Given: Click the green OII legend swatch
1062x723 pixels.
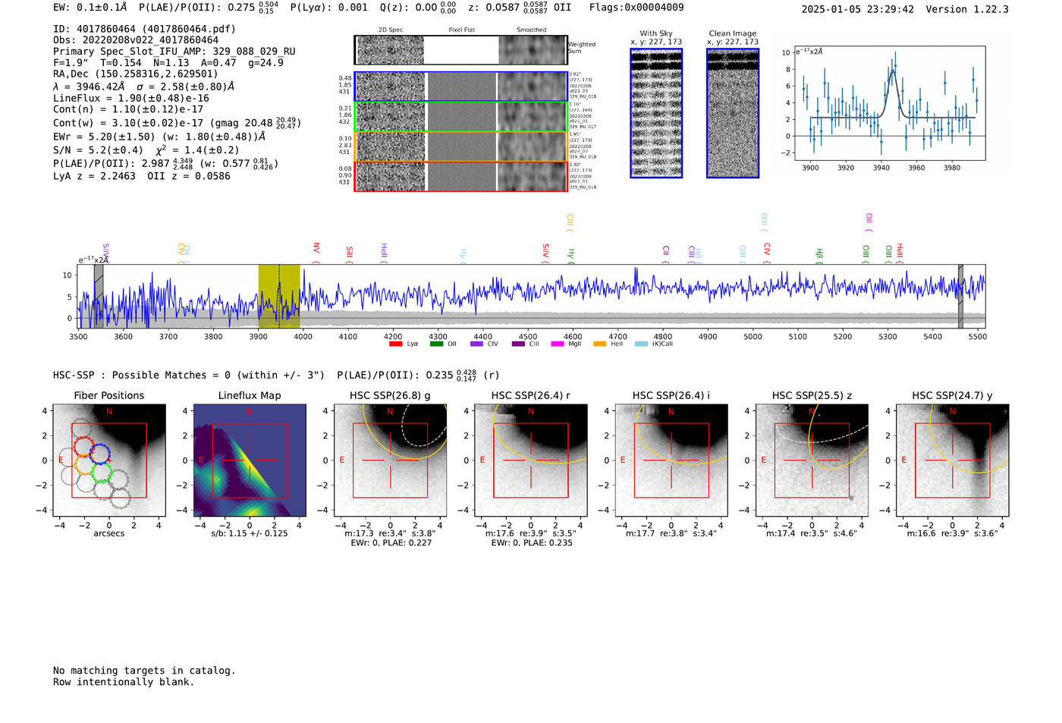Looking at the screenshot, I should 436,344.
